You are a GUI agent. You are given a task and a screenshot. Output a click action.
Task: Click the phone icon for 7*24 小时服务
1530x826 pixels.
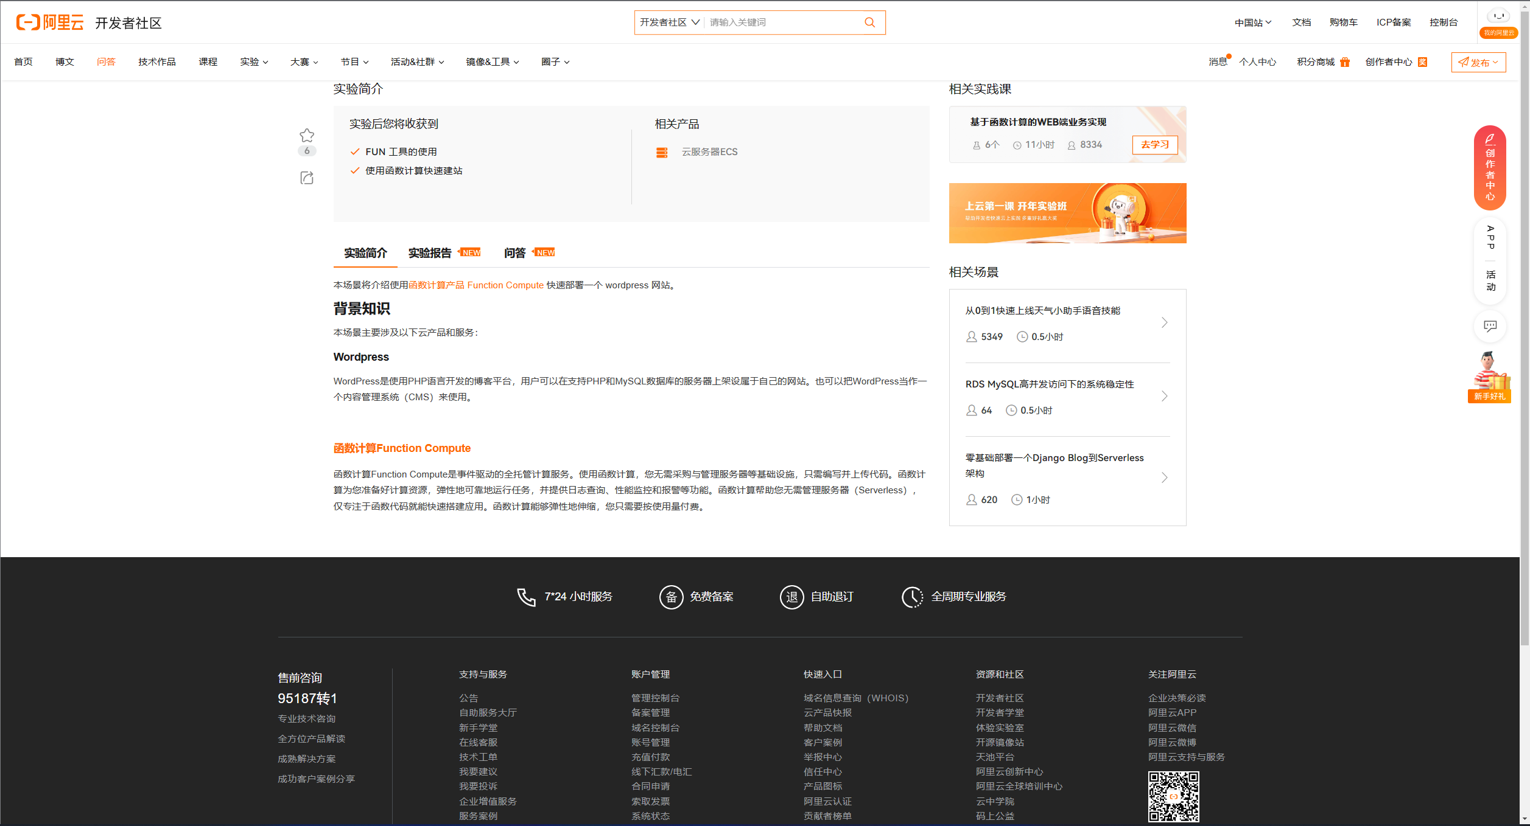click(526, 597)
